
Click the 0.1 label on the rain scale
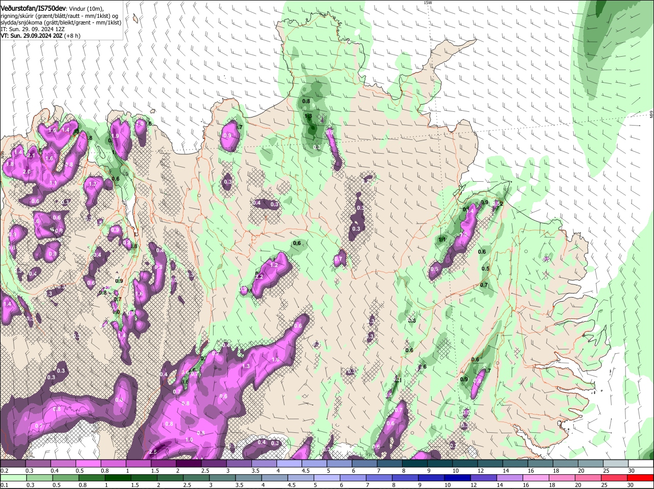[4, 485]
